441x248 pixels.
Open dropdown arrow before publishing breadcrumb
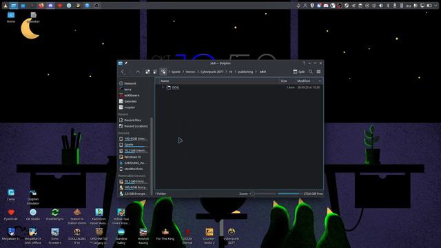coord(236,72)
